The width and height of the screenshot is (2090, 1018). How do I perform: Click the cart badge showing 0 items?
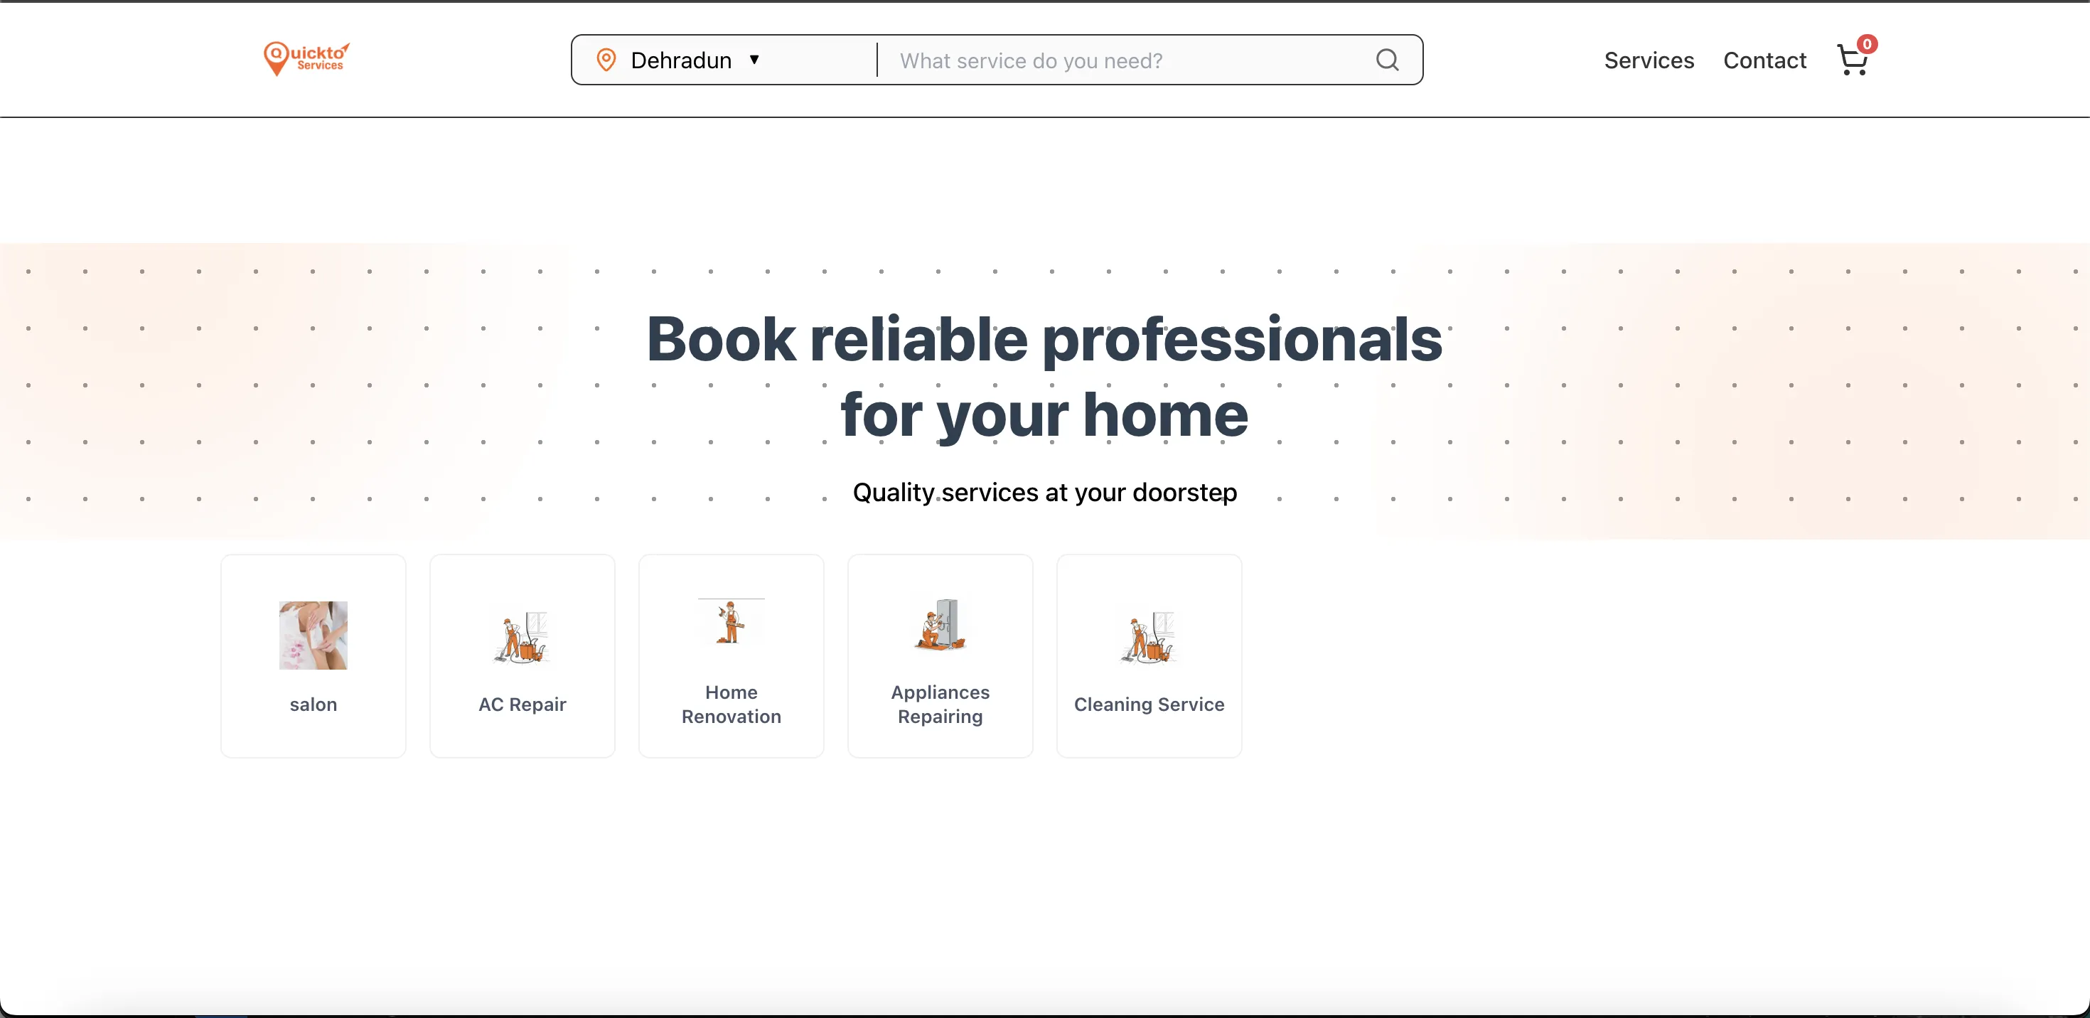click(1867, 43)
